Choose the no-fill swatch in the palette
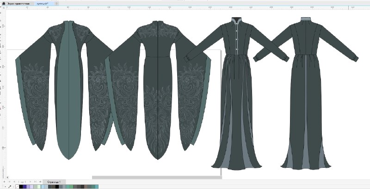Image resolution: width=370 pixels, height=189 pixels. pos(17,187)
